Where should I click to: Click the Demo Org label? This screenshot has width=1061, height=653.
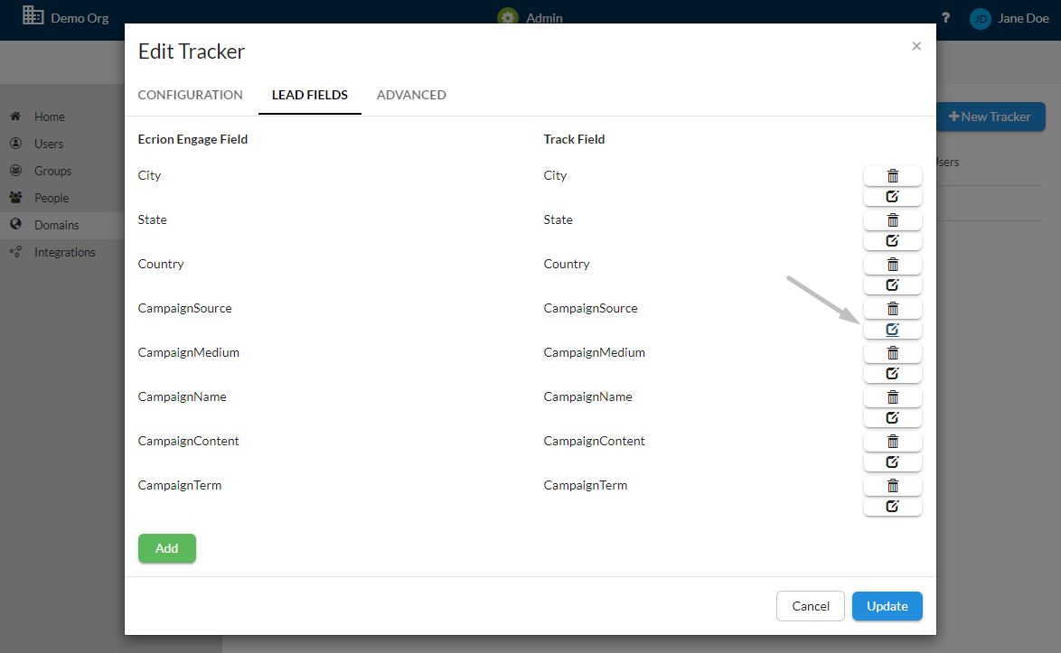click(80, 18)
